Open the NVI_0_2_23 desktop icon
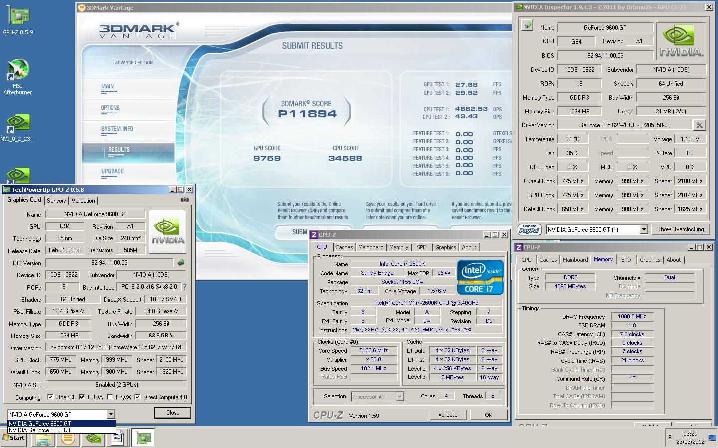Viewport: 718px width, 448px height. tap(18, 128)
